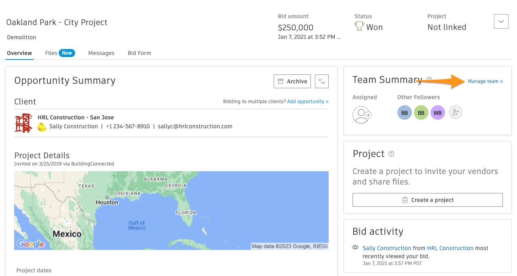Click the Create a project button
This screenshot has width=517, height=276.
[427, 200]
